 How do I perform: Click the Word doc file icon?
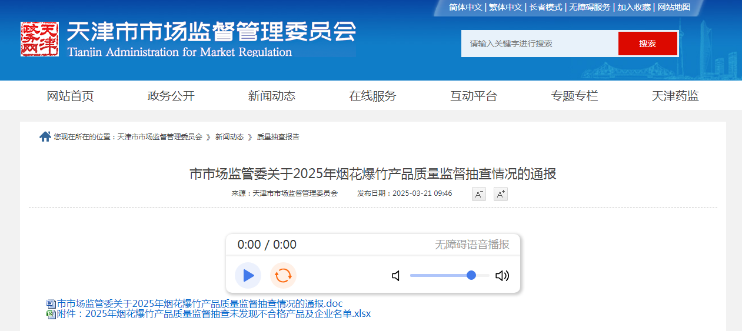coord(51,304)
